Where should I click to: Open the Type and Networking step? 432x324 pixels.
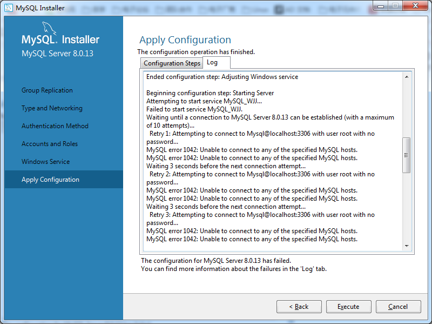coord(52,108)
